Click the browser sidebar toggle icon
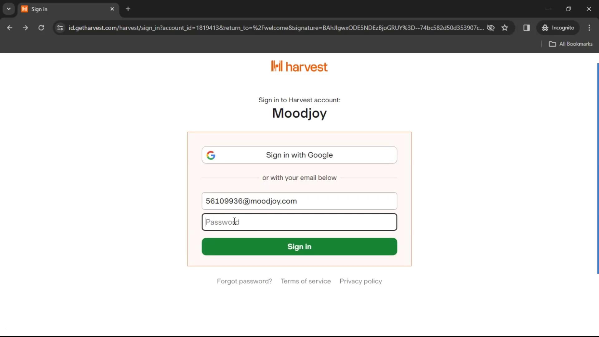Screen dimensions: 599x337 [x=526, y=27]
